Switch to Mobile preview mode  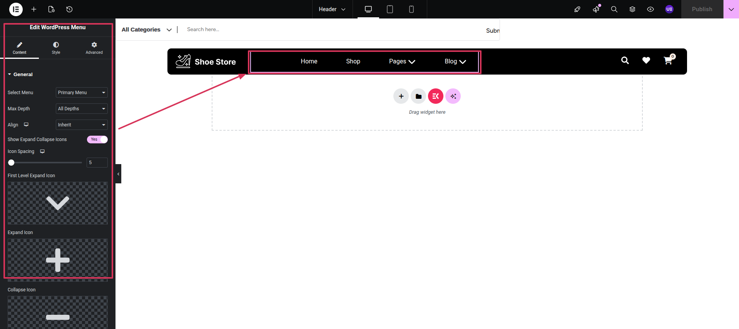[x=411, y=9]
